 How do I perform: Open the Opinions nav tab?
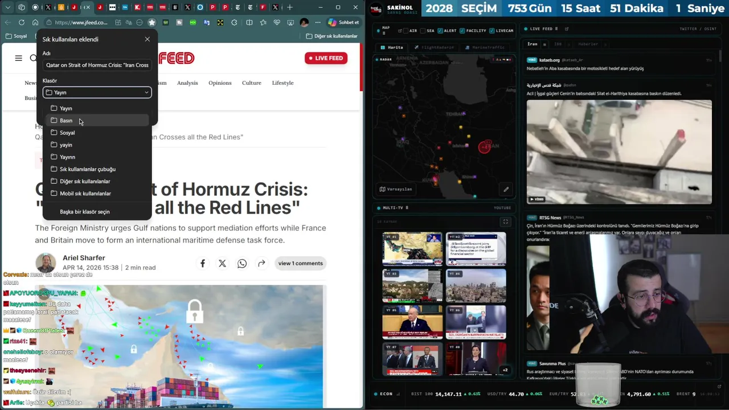(x=220, y=83)
